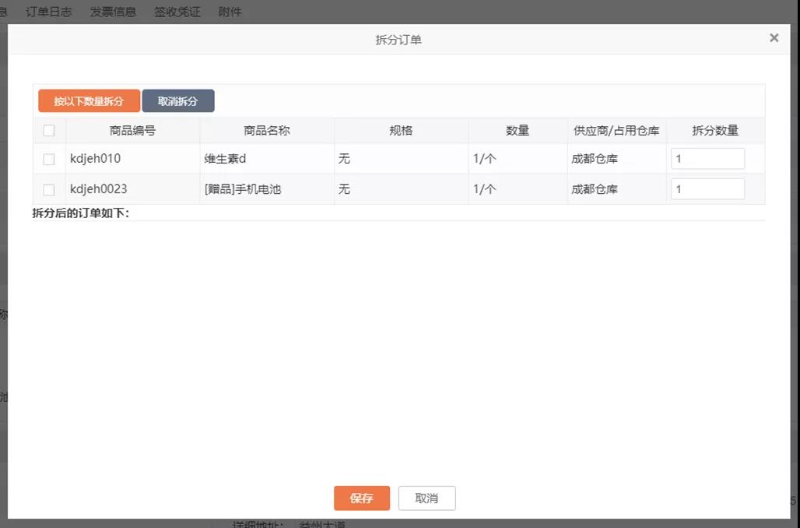800x528 pixels.
Task: Click the 取消 button at bottom
Action: tap(426, 498)
